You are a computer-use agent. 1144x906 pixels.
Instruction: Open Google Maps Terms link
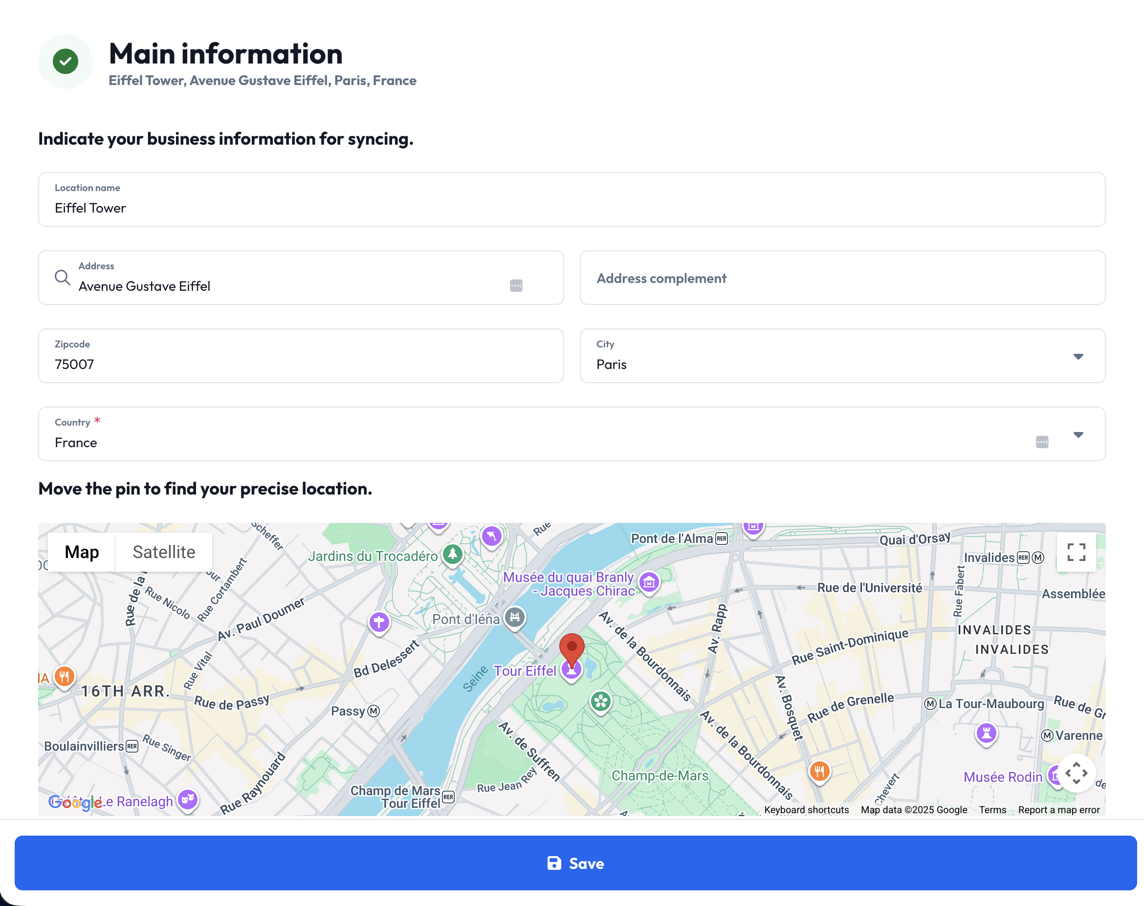992,809
